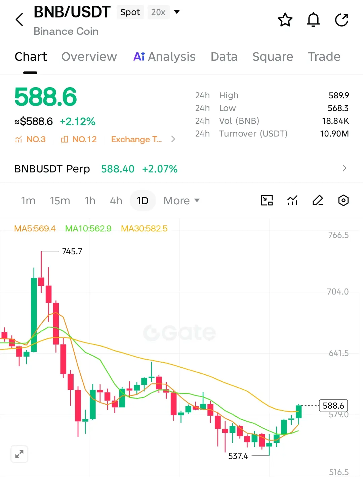Open the NO.12 ranking tag

coord(79,139)
